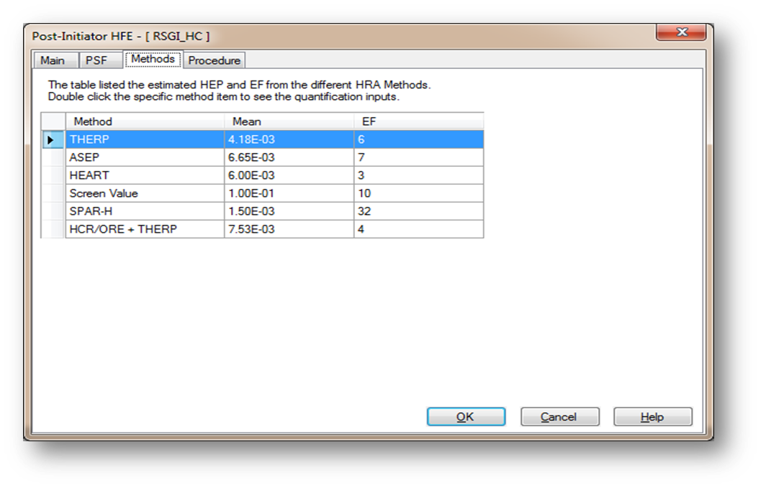Click the EF value 32 cell
Screen dimensions: 761x488
click(418, 211)
